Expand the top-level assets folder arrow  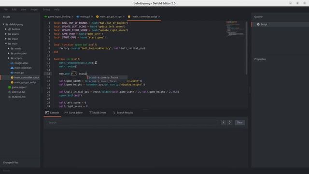tap(6, 34)
